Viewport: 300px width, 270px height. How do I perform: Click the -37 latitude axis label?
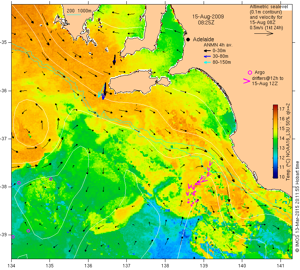coord(4,138)
